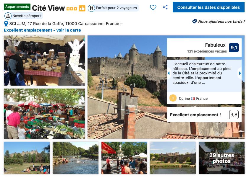Click the yellow thumbs-up badge
This screenshot has height=178, width=249.
pos(82,8)
